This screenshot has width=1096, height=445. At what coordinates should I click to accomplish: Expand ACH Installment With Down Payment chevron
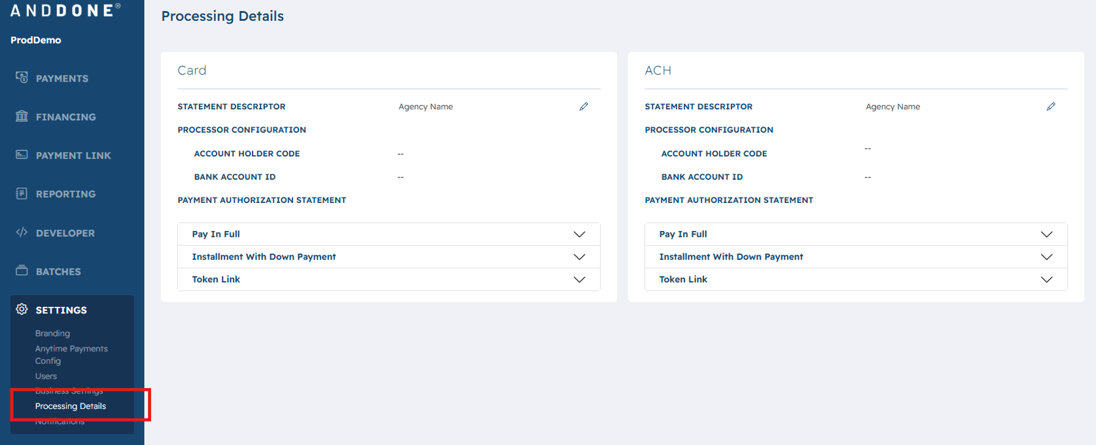pos(1046,257)
